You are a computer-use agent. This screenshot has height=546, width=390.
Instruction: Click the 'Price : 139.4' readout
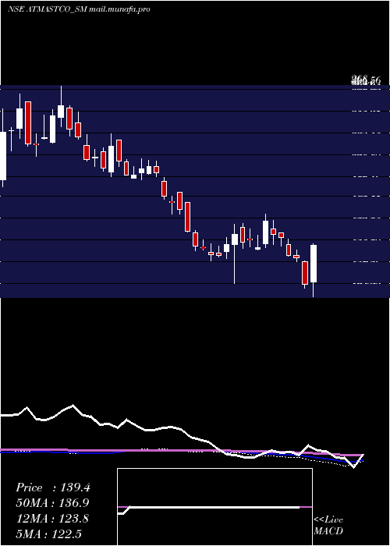(x=53, y=487)
